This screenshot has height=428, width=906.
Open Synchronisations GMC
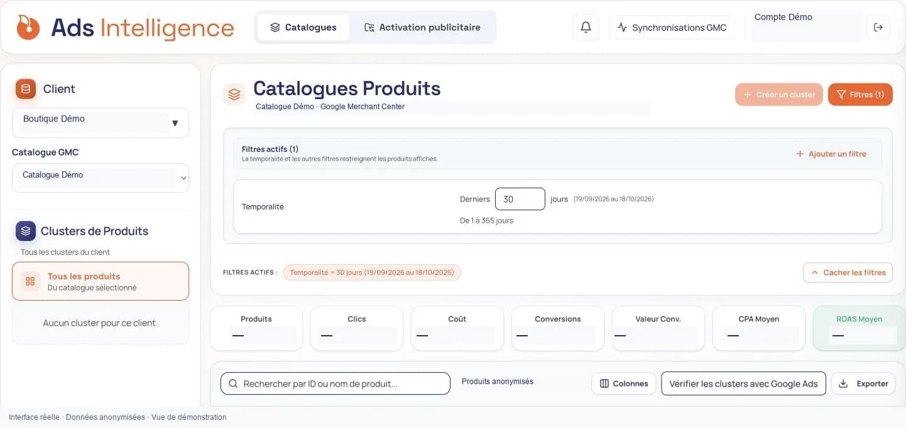[672, 28]
